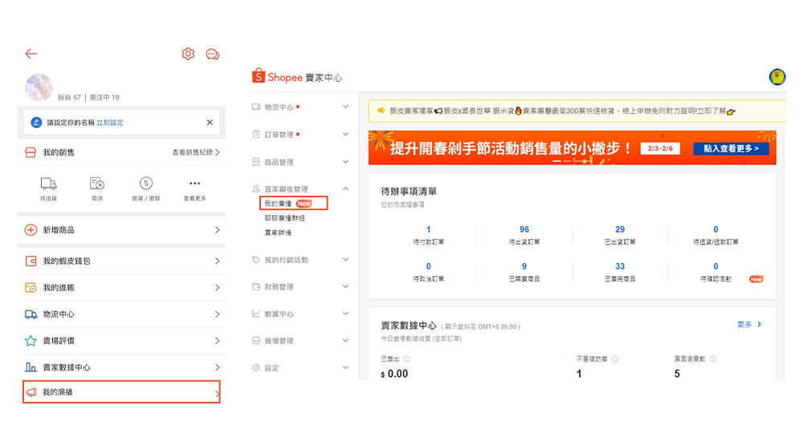The image size is (803, 446).
Task: Select 我的廣播 in the sidebar submenu
Action: pos(278,204)
